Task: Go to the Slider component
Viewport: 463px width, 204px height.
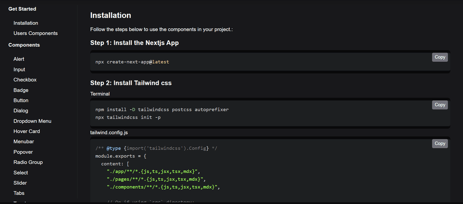Action: 20,183
